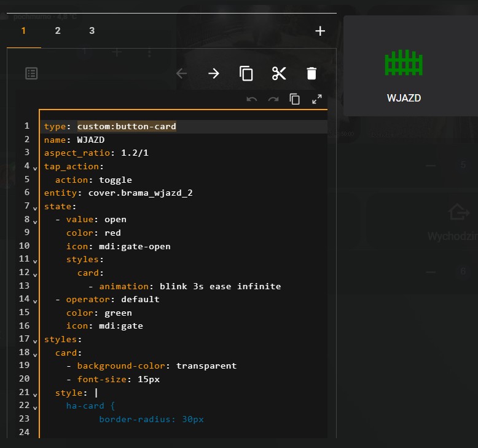
Task: Move card position with left arrow
Action: coord(181,74)
